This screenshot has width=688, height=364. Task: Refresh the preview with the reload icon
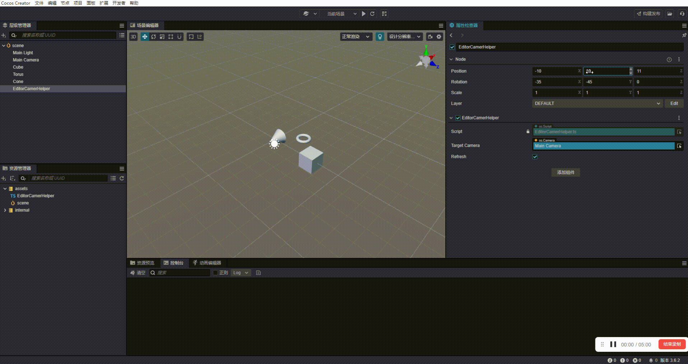(372, 14)
